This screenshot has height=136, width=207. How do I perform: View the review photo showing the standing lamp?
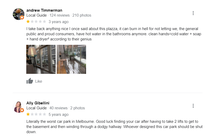(41, 59)
